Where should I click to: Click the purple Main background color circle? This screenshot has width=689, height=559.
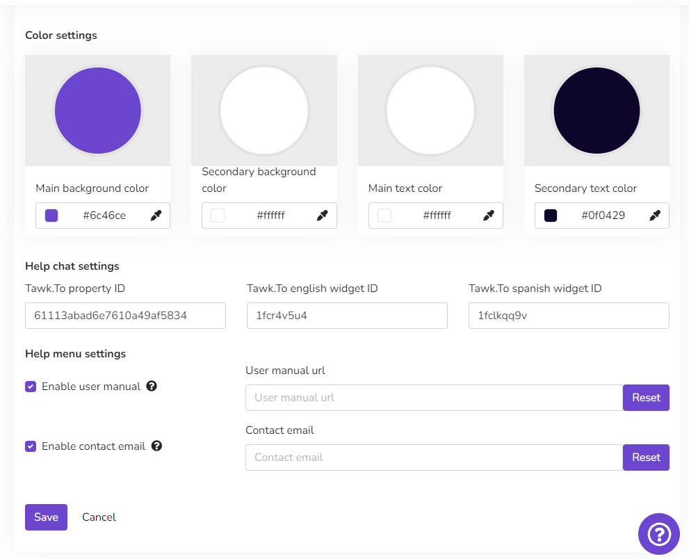coord(97,111)
